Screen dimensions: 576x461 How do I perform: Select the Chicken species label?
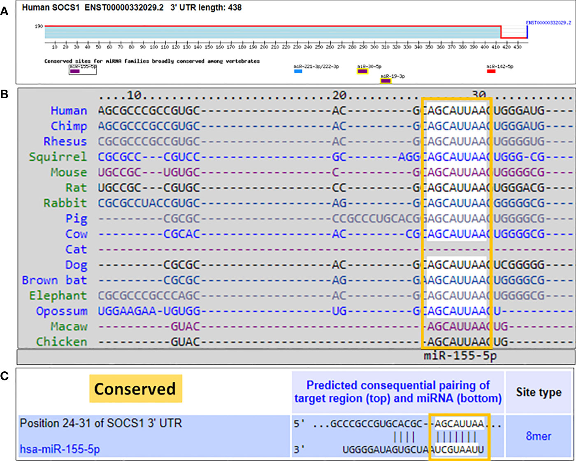click(62, 342)
